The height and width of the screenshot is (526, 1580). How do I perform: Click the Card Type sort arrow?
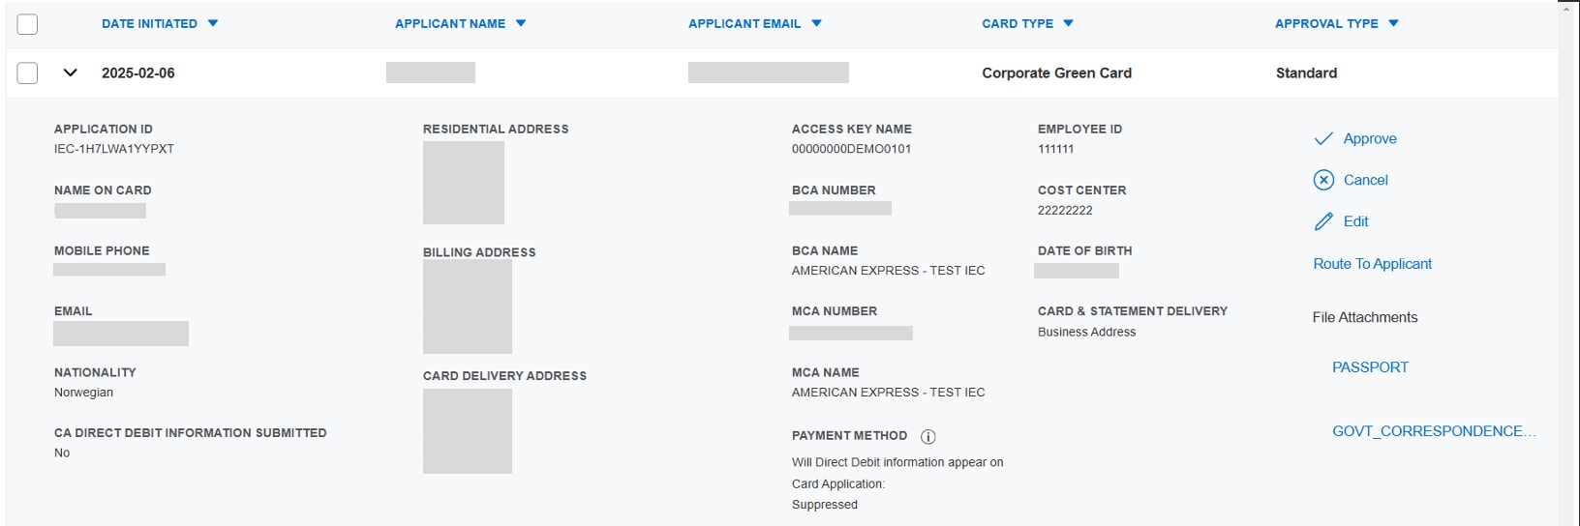[x=1068, y=24]
